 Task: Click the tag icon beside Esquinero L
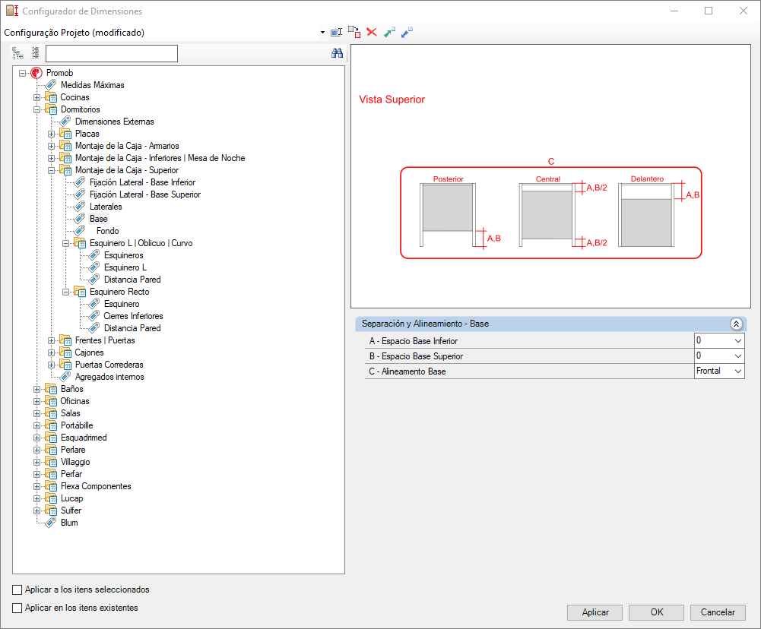coord(94,267)
